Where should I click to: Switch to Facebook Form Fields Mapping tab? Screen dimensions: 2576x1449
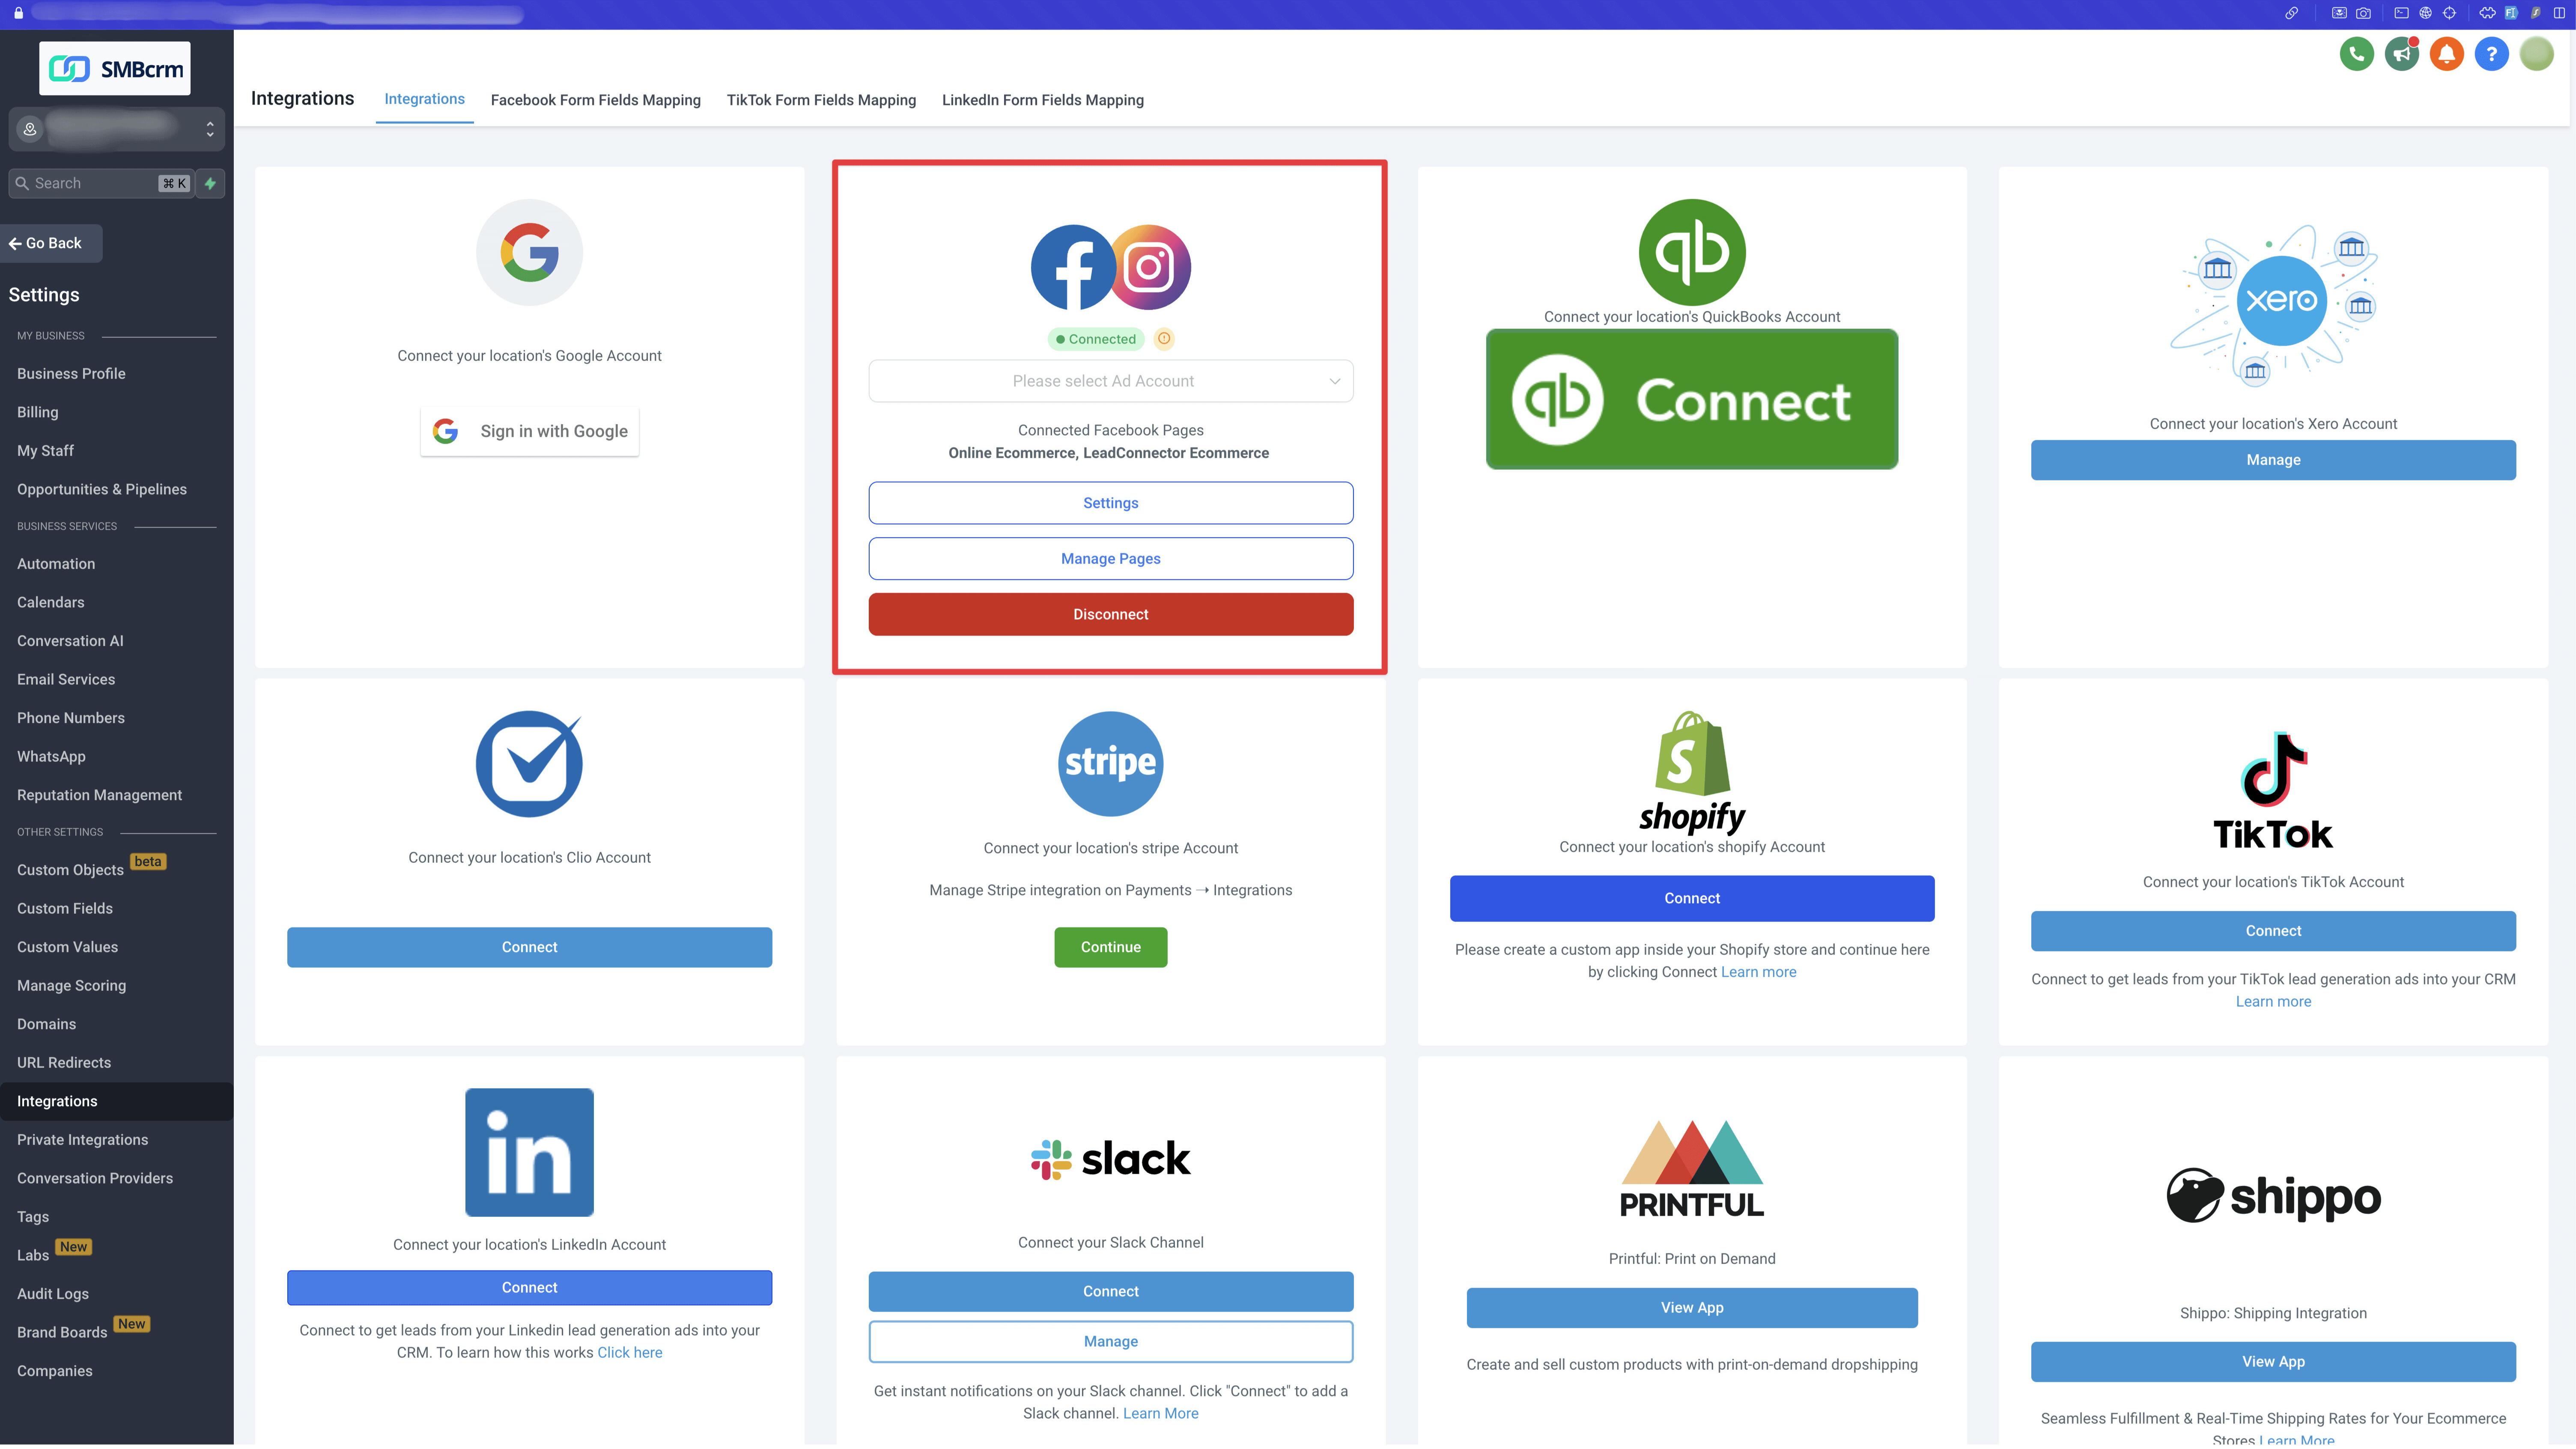(595, 100)
